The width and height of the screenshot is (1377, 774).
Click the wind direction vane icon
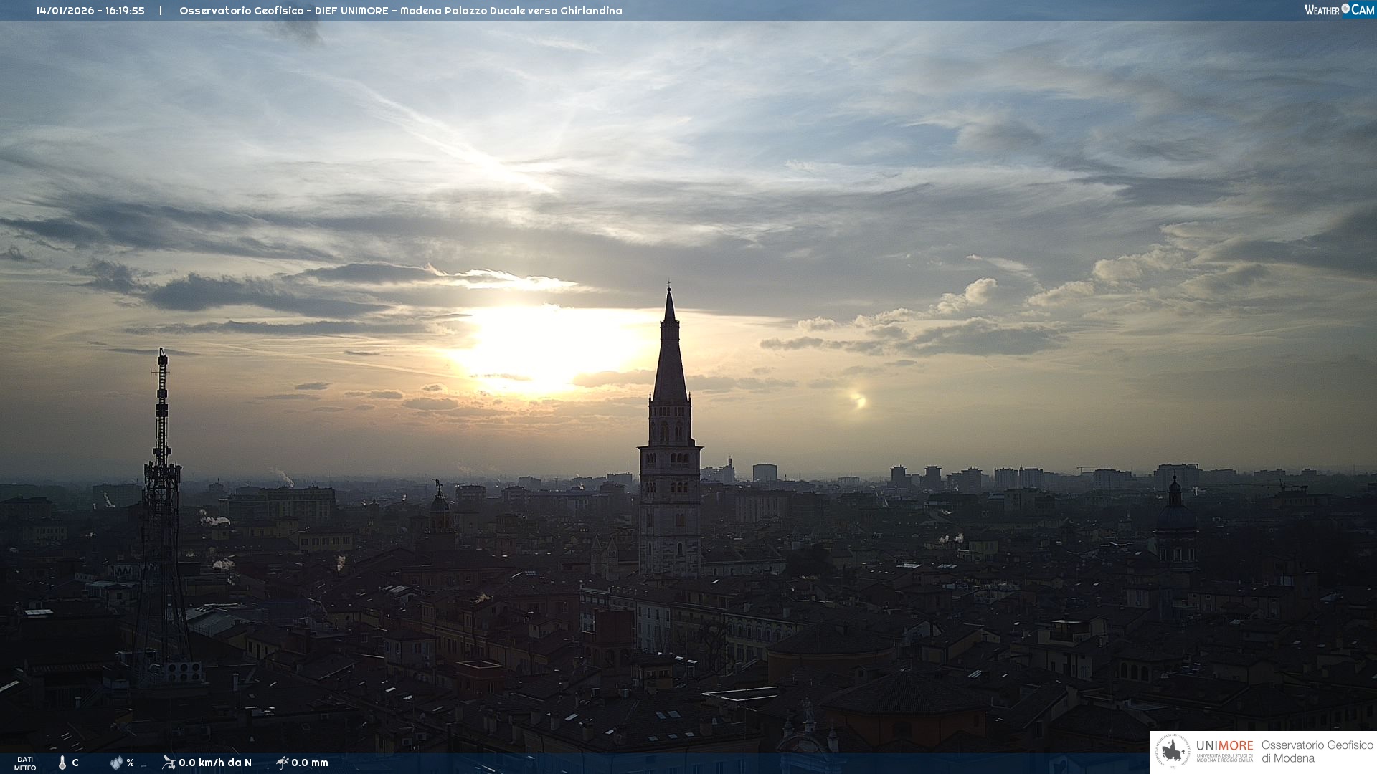pos(169,762)
